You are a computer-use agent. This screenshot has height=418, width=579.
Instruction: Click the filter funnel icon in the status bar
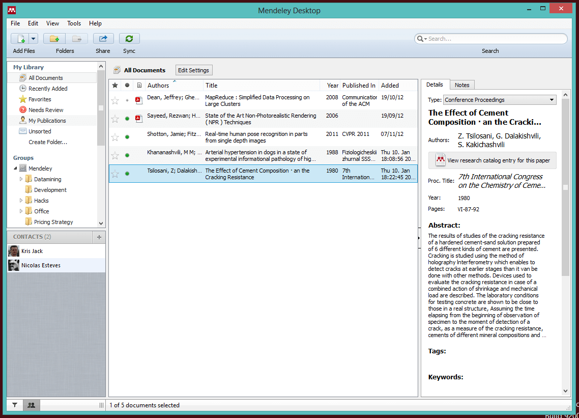click(14, 405)
